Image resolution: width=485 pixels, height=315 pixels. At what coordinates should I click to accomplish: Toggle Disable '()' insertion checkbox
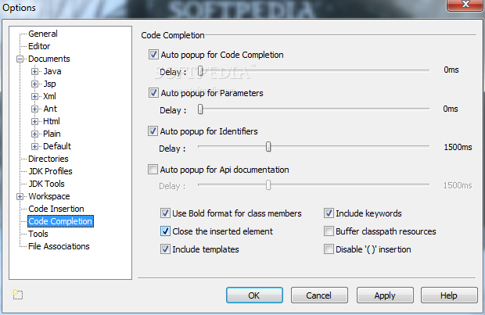pos(329,249)
